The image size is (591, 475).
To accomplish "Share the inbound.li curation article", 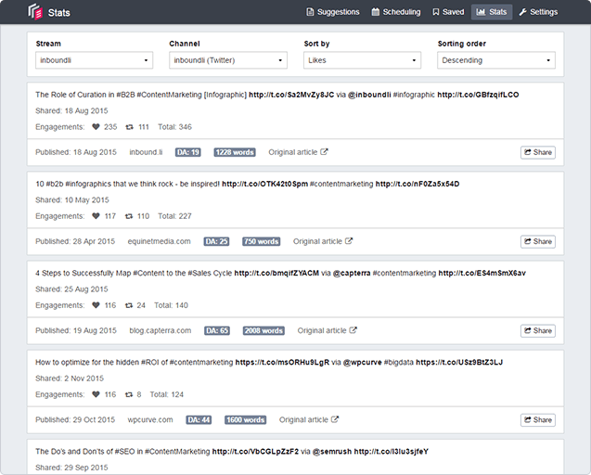I will tap(538, 152).
